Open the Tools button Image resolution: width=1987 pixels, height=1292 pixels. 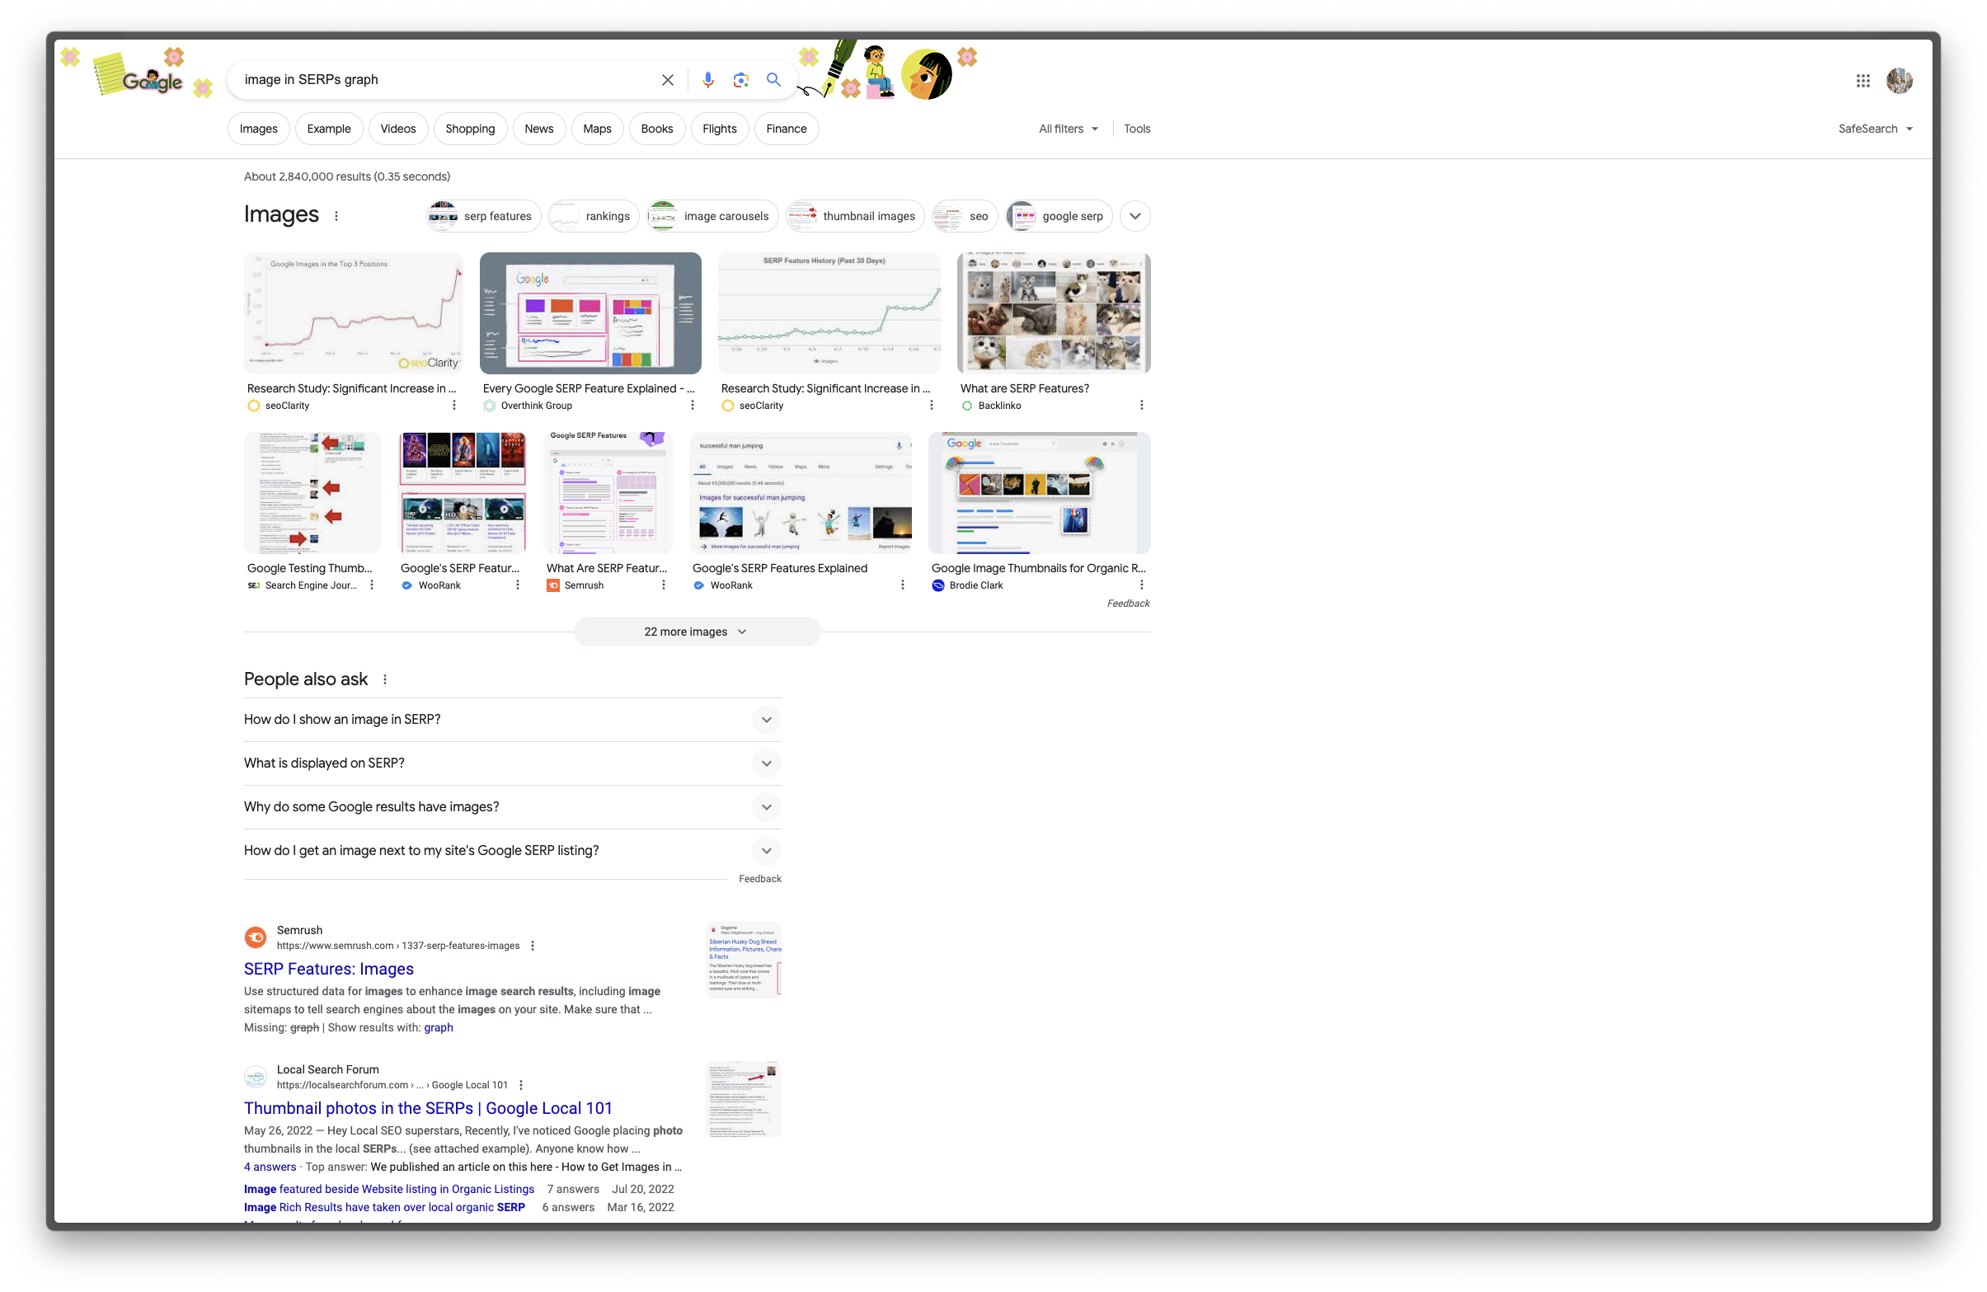[1136, 129]
